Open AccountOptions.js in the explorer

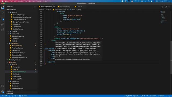click(19, 15)
